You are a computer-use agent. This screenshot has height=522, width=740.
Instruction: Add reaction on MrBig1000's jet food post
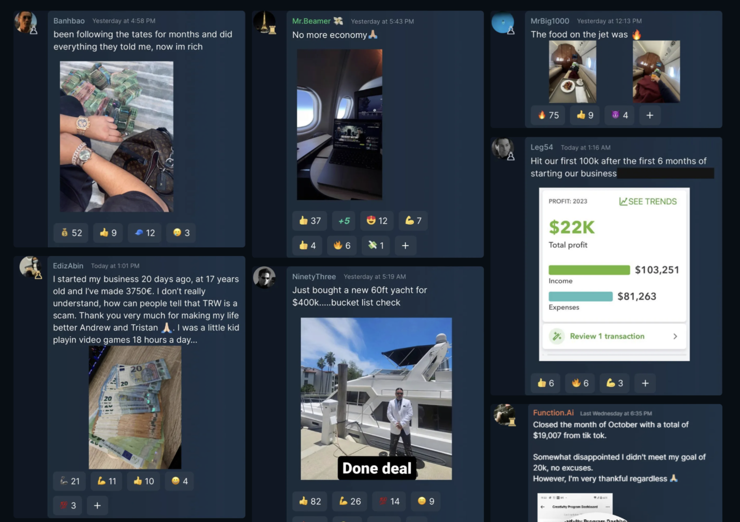[x=649, y=115]
